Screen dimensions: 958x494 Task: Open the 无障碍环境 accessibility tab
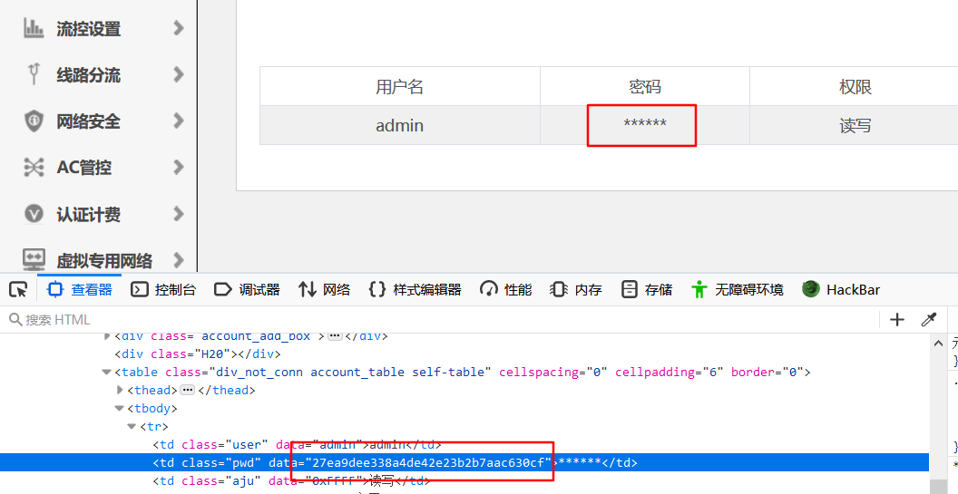pos(737,290)
